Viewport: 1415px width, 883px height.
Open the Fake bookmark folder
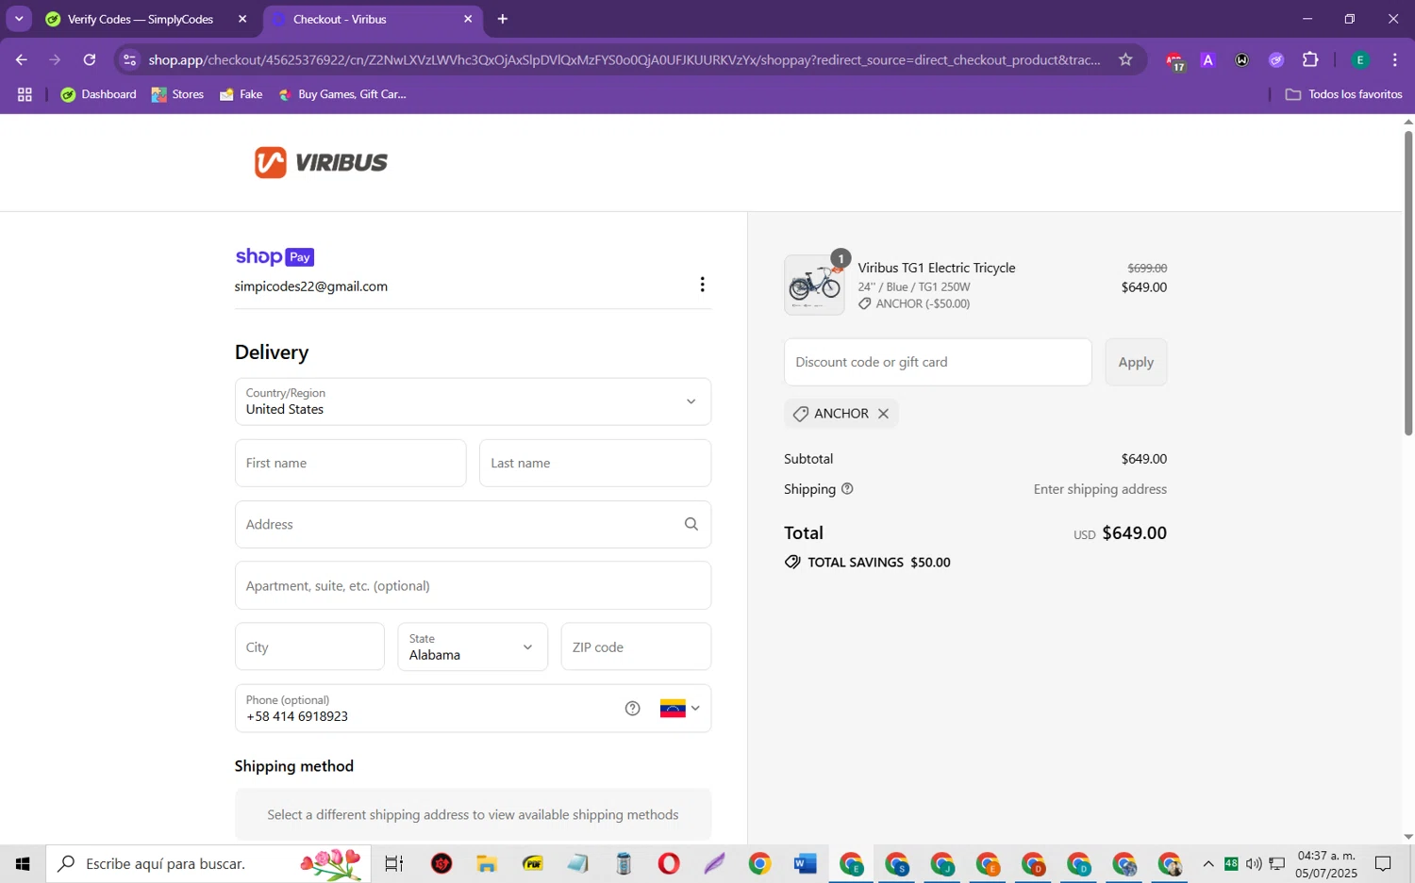241,94
